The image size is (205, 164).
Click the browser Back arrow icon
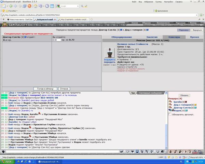[x=11, y=6]
